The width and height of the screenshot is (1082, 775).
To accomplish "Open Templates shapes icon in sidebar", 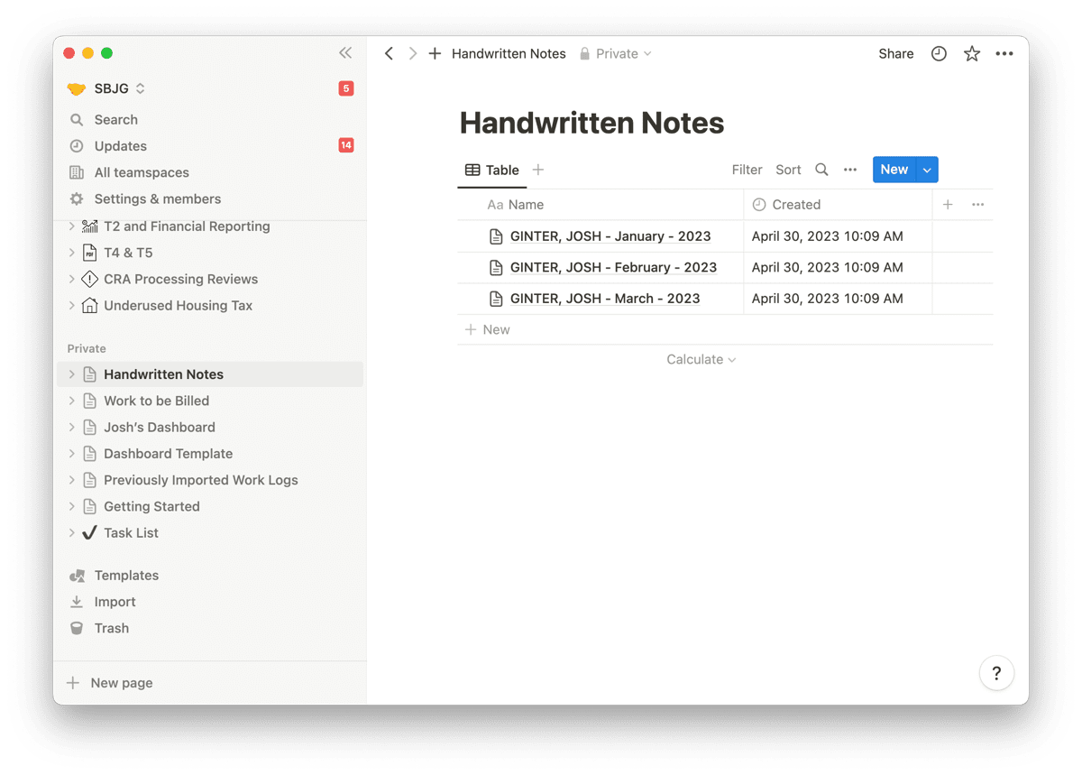I will [x=77, y=576].
